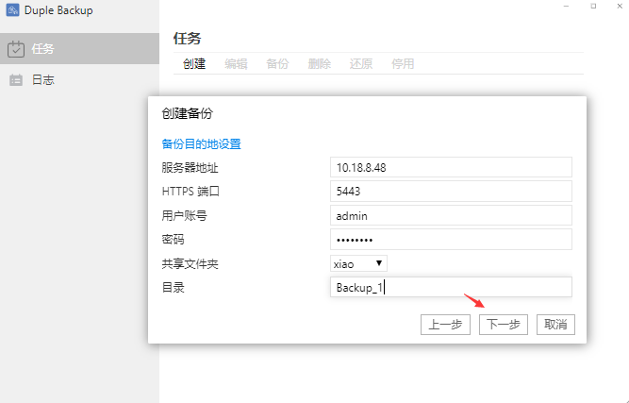Click the 目录 Backup_1 text field
Screen dimensions: 629x403
coord(451,288)
